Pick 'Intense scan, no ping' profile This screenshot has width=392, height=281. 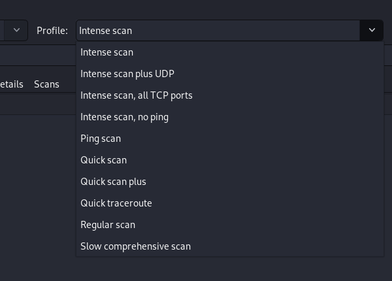click(124, 117)
